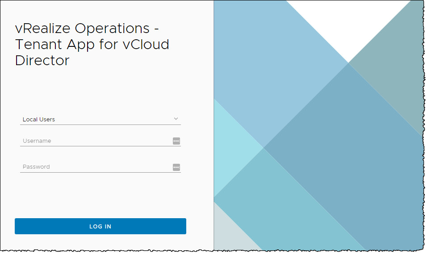Open the Local Users authentication source dropdown
The height and width of the screenshot is (253, 427).
coord(100,119)
